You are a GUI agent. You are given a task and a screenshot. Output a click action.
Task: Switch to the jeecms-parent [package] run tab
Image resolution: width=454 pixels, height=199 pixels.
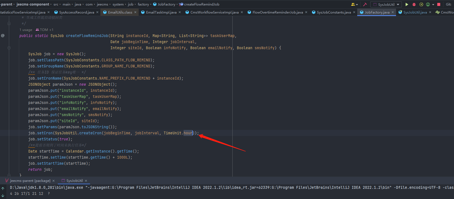28,181
